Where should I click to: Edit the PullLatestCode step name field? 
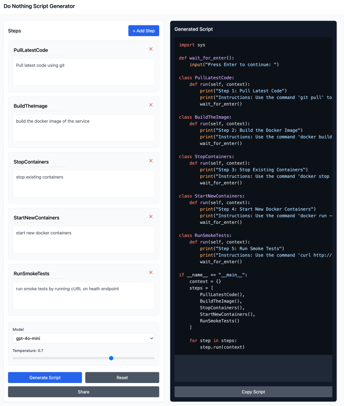38,50
